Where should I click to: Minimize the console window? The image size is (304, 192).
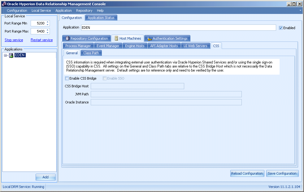(x=289, y=4)
